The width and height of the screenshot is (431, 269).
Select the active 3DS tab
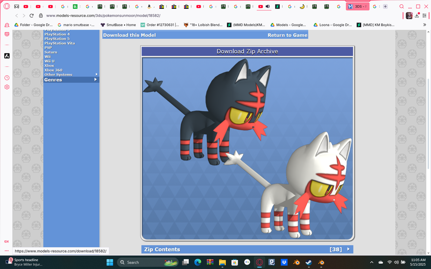click(358, 6)
